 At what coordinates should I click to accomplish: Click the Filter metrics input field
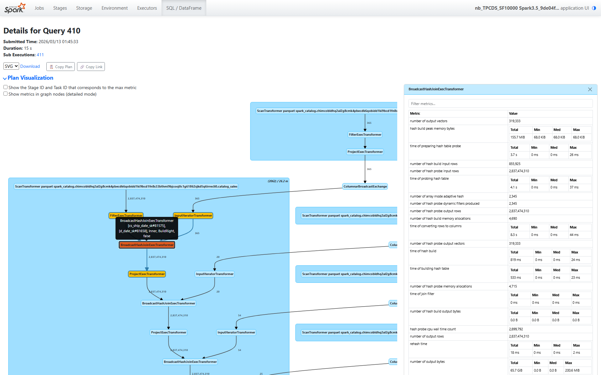tap(500, 104)
